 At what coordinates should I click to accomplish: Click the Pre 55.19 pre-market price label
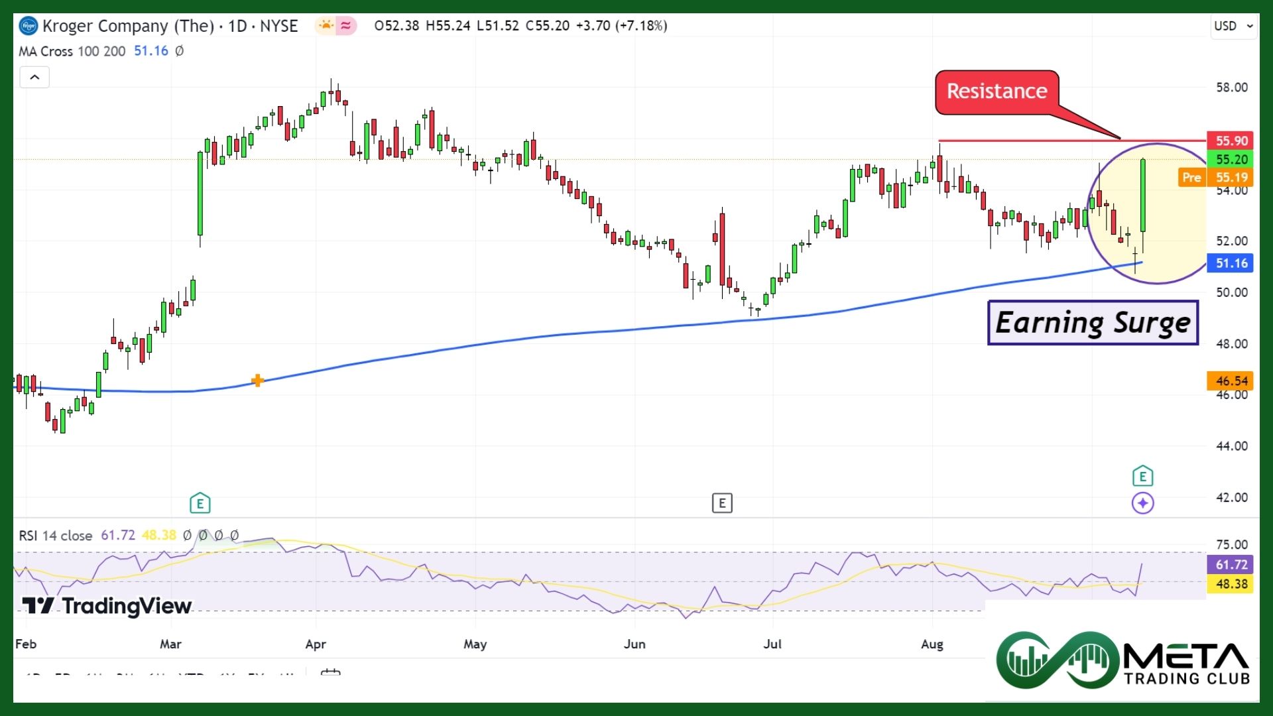pos(1215,177)
